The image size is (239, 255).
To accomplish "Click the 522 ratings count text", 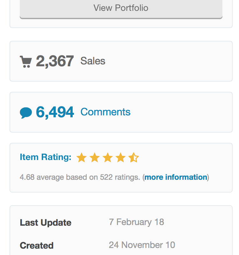I will click(x=106, y=177).
